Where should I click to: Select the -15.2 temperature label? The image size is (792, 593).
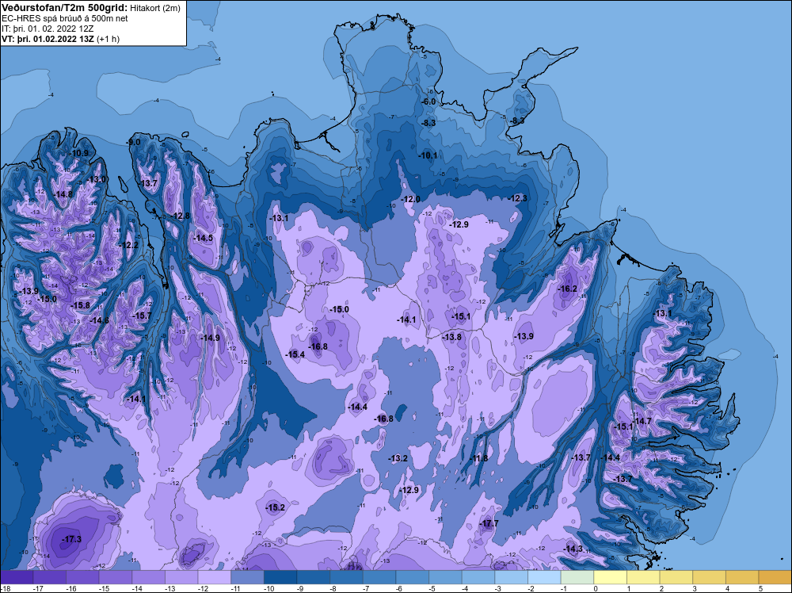(276, 507)
